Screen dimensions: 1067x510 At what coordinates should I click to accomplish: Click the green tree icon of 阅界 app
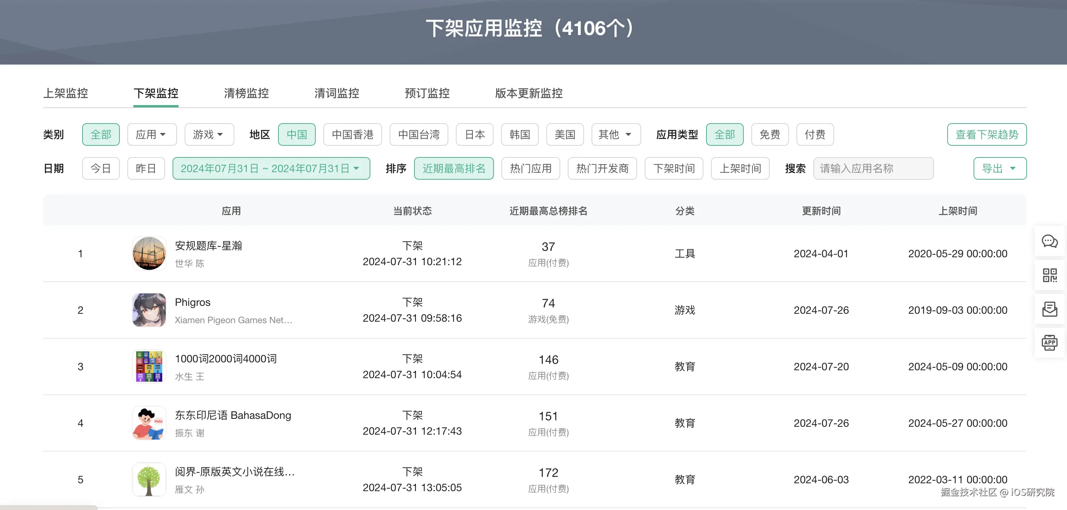click(149, 479)
